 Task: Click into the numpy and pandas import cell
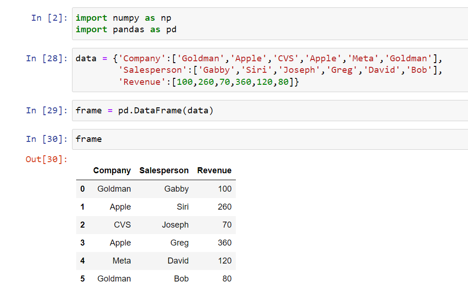coord(270,24)
